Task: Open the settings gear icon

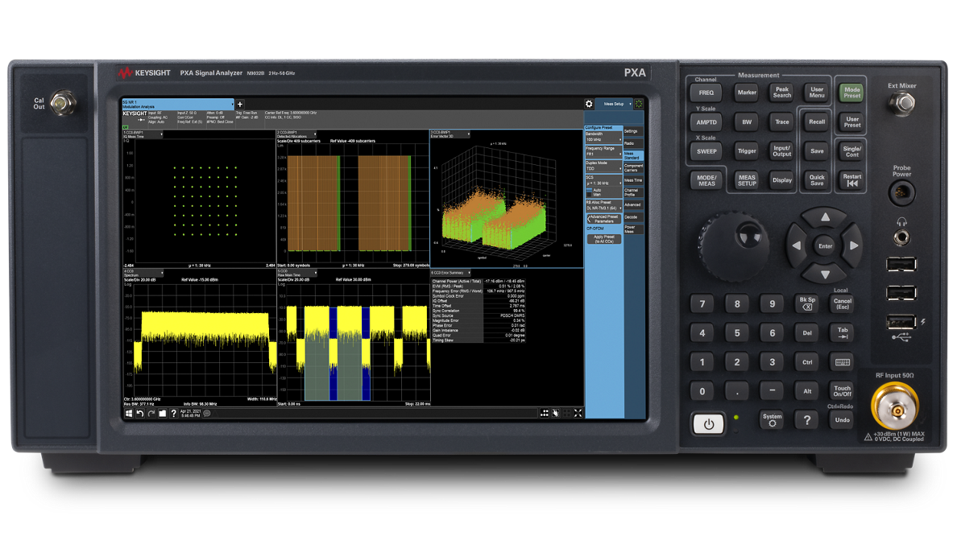Action: [589, 104]
